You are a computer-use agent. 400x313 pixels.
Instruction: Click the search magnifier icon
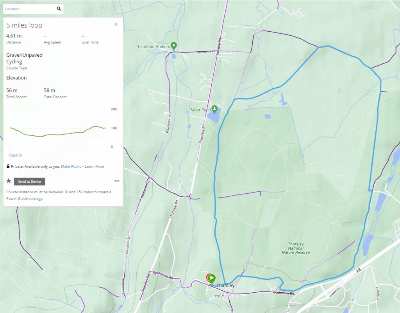click(59, 9)
